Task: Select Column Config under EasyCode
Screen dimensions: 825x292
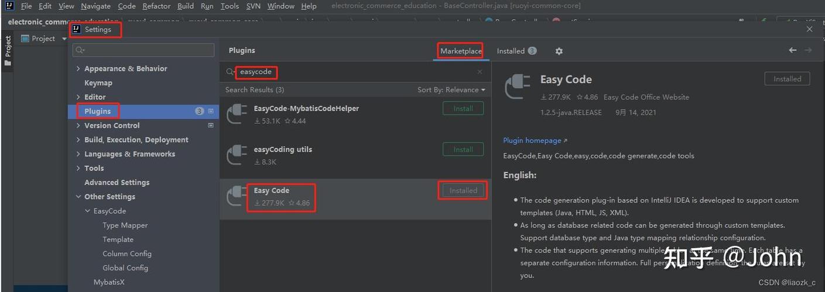Action: [126, 253]
